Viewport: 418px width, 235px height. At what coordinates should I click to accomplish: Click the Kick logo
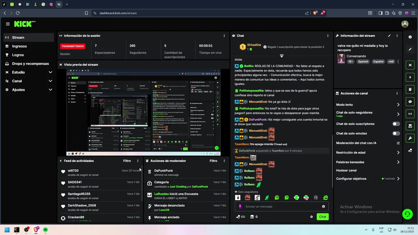click(24, 24)
